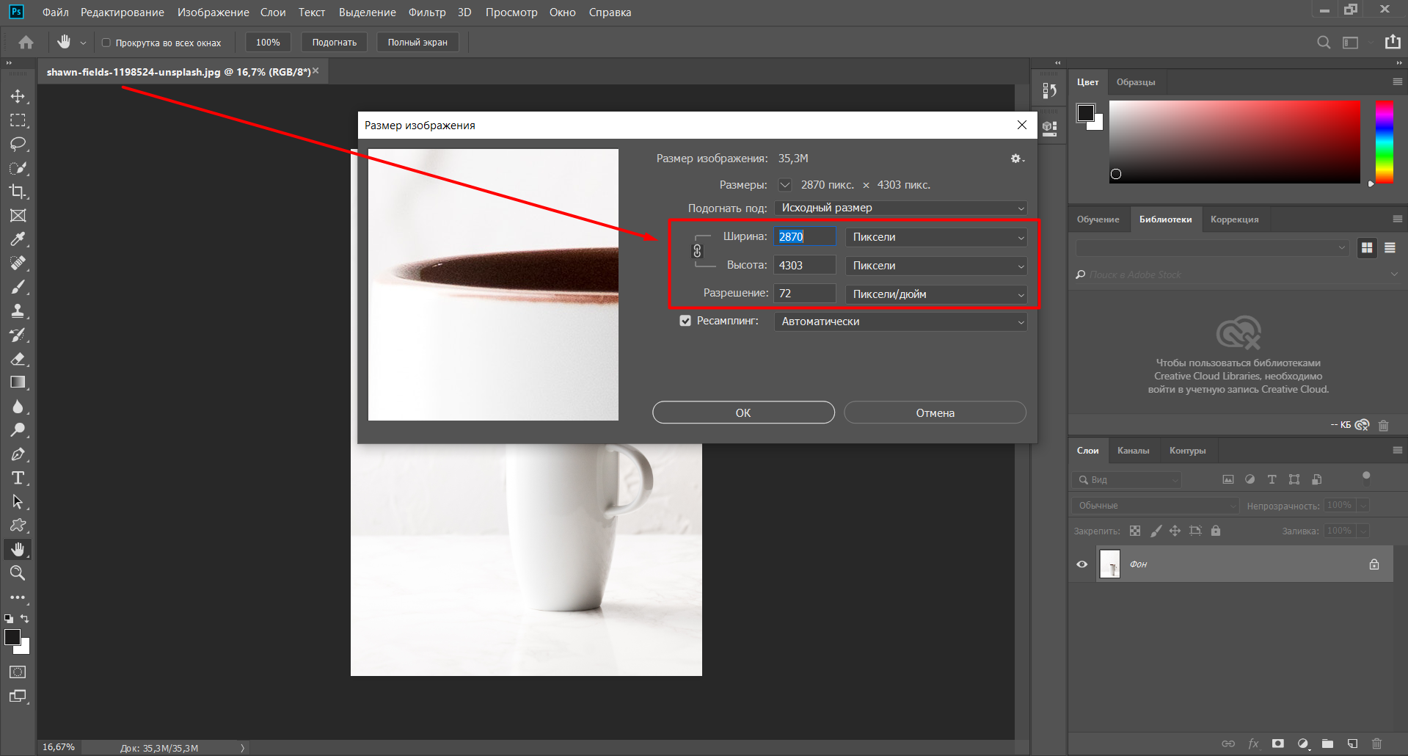Viewport: 1408px width, 756px height.
Task: Open the Файл menu
Action: (x=55, y=12)
